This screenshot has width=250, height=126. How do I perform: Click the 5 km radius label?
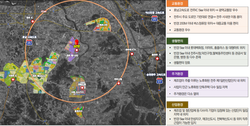point(44,12)
